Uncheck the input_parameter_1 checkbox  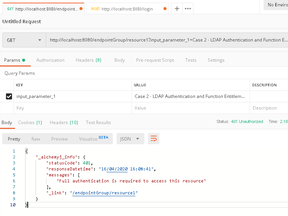click(9, 96)
